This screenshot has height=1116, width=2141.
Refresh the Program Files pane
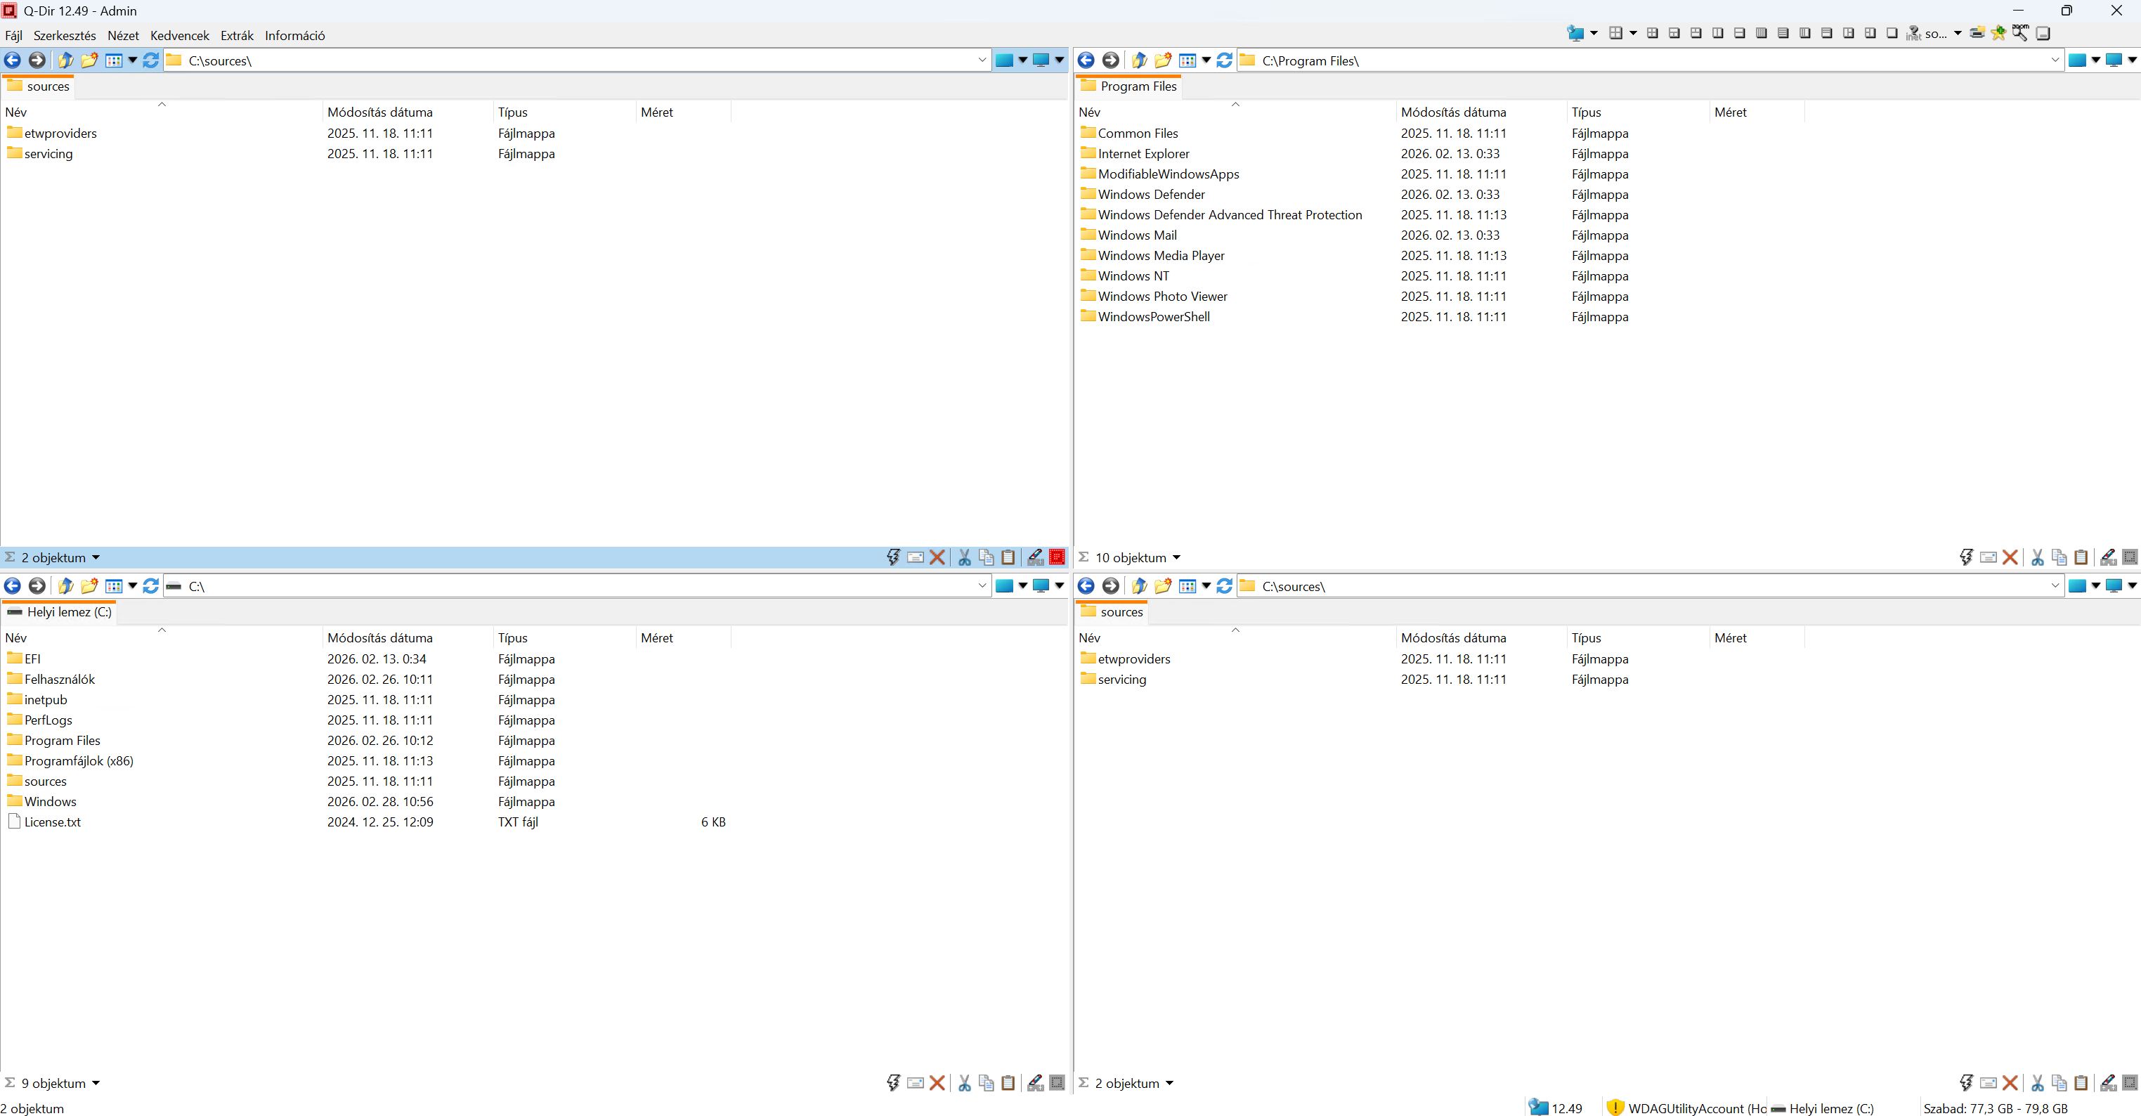point(1224,60)
